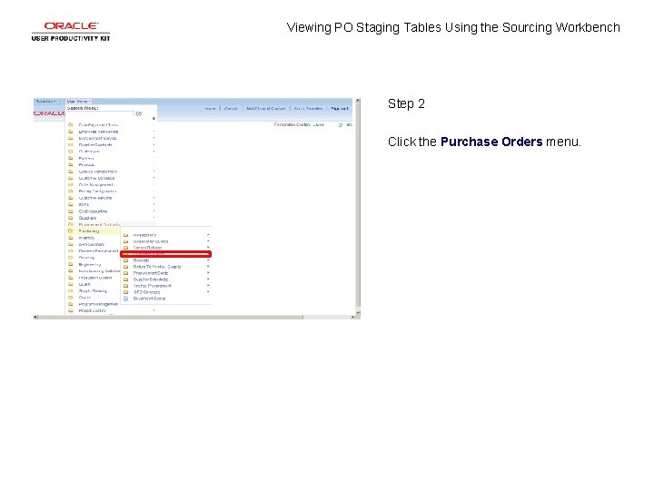Click the Add to Favorites link
Image resolution: width=654 pixels, height=490 pixels.
coord(308,109)
